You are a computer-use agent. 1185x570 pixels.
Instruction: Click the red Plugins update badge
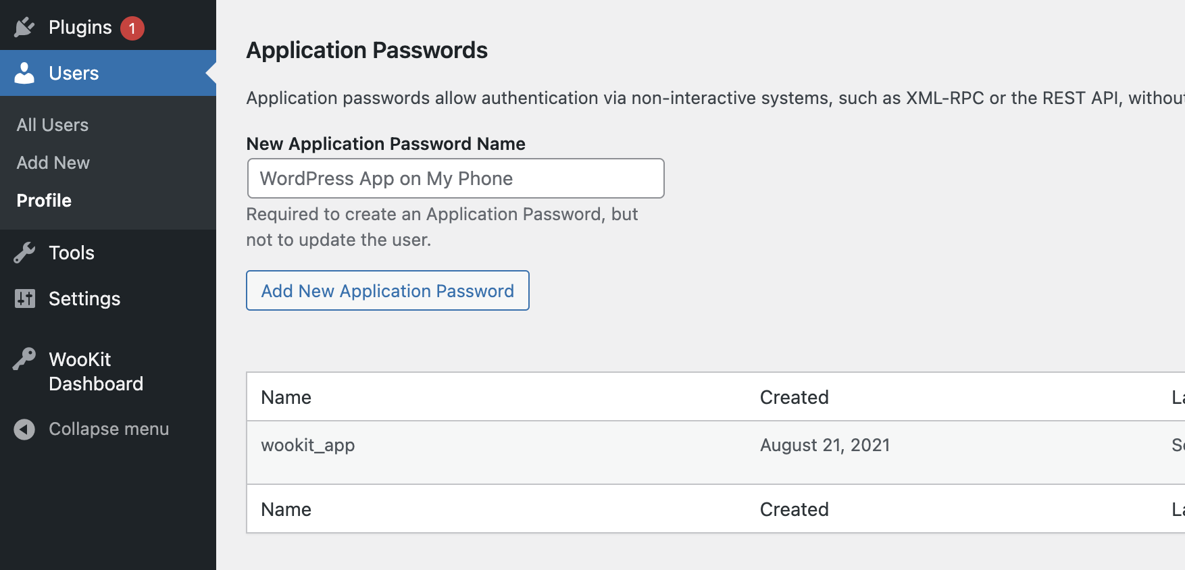point(132,28)
